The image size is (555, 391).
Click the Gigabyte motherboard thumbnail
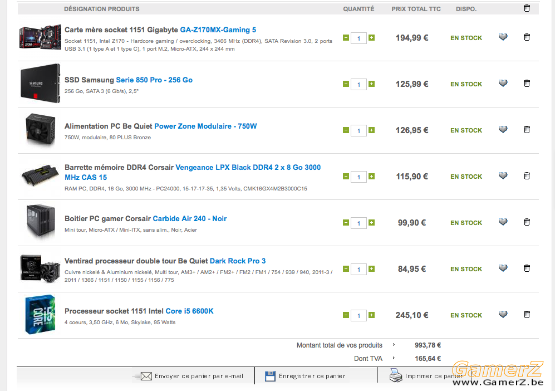tap(40, 37)
